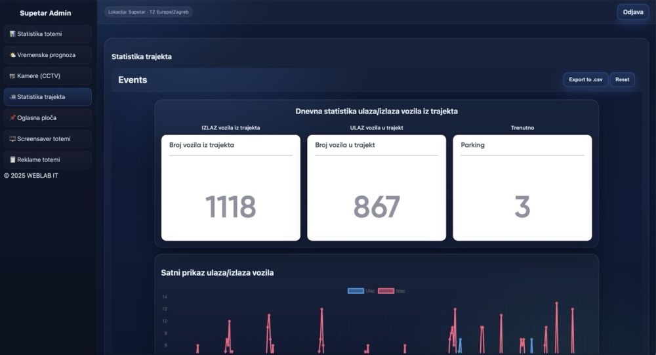
Task: Click the Supetar Admin title
Action: click(x=45, y=13)
